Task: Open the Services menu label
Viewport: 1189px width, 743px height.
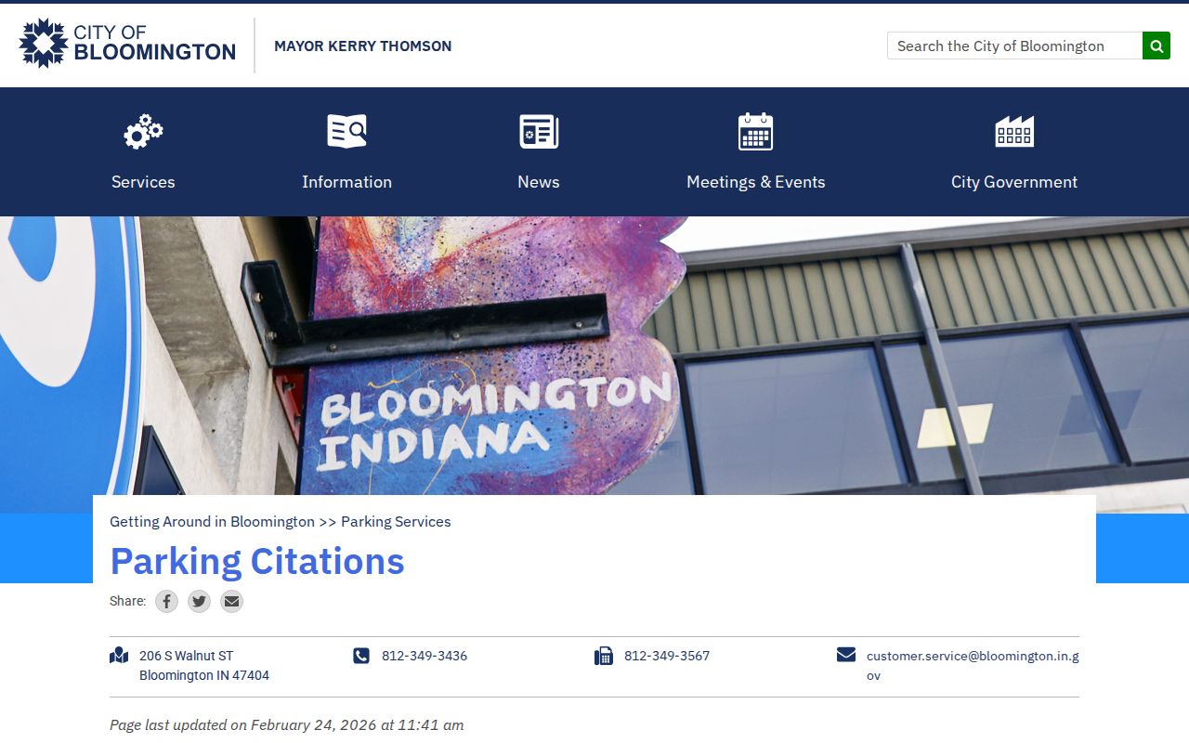Action: [143, 182]
